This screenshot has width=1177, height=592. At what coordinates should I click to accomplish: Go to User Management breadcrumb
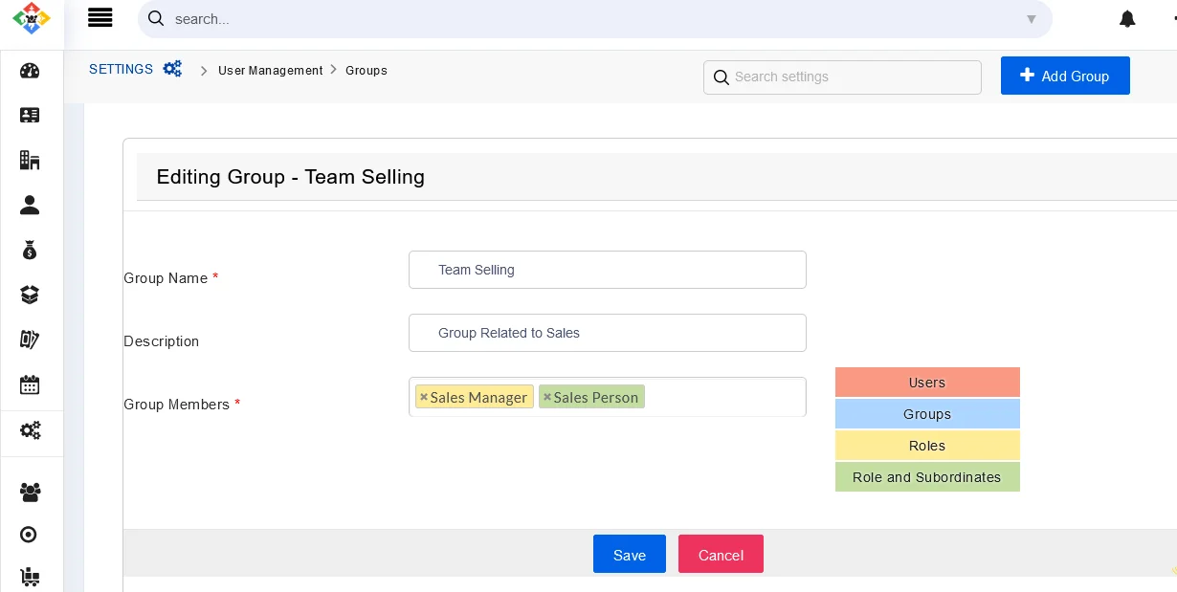coord(270,71)
